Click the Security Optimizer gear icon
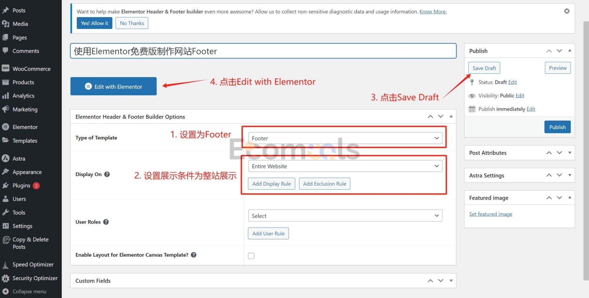The width and height of the screenshot is (589, 298). coord(6,278)
